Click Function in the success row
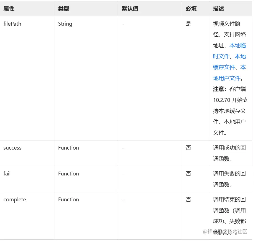 [68, 148]
